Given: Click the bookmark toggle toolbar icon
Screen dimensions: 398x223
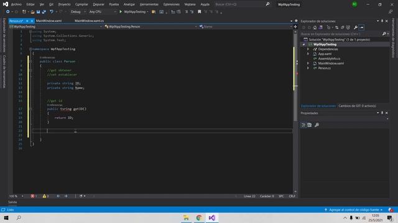Looking at the screenshot, I should 200,12.
